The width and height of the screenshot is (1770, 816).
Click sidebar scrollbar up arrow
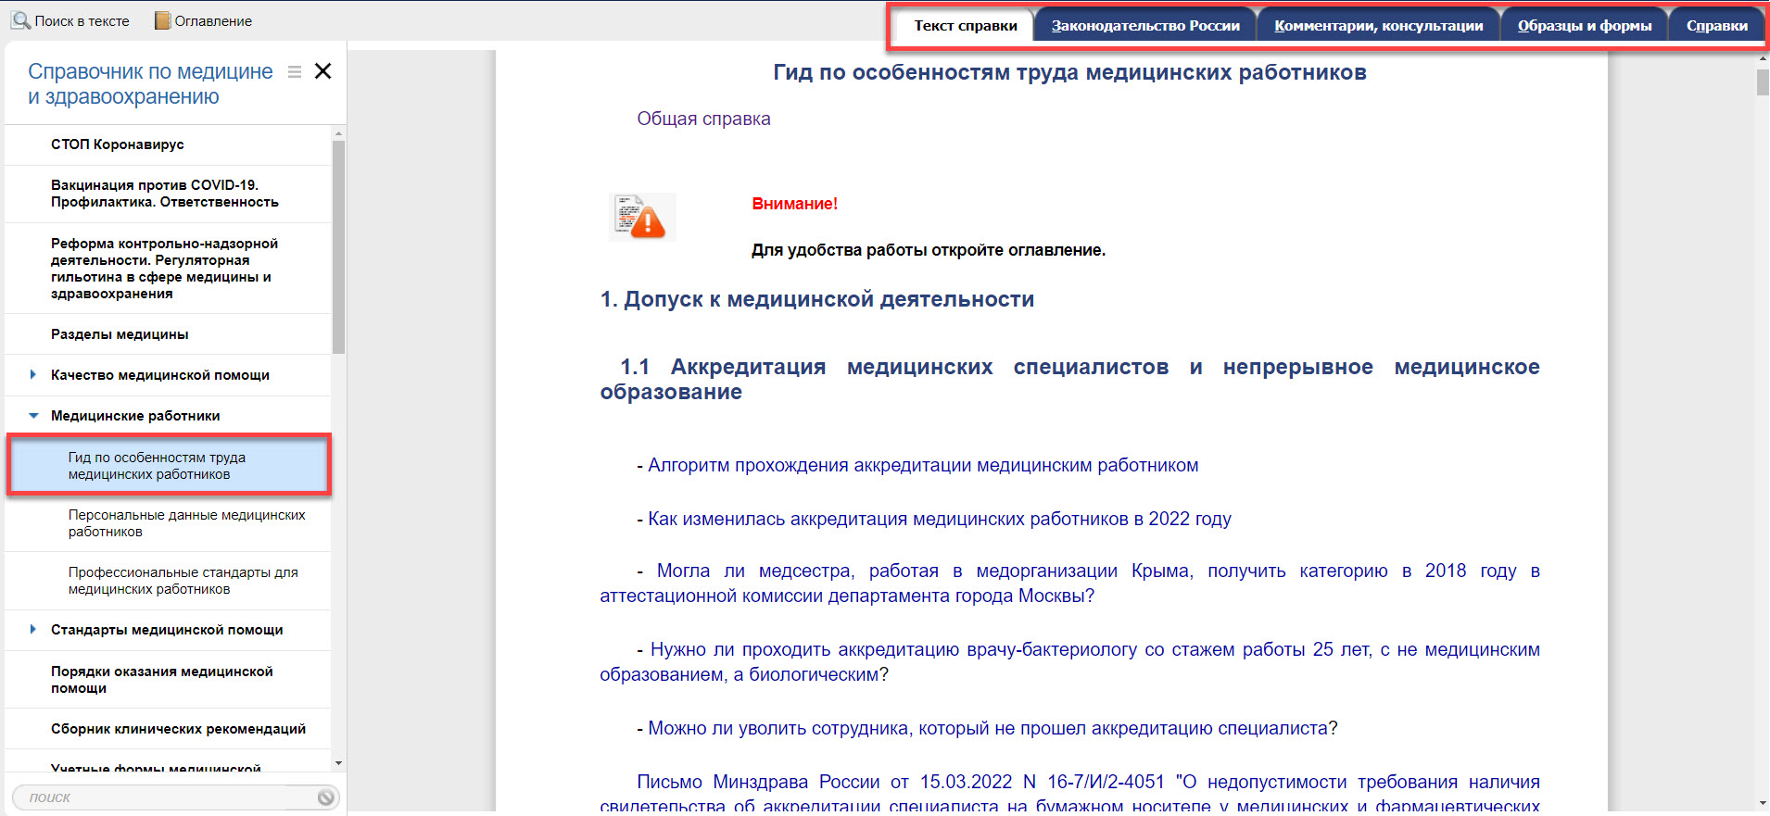pos(338,132)
